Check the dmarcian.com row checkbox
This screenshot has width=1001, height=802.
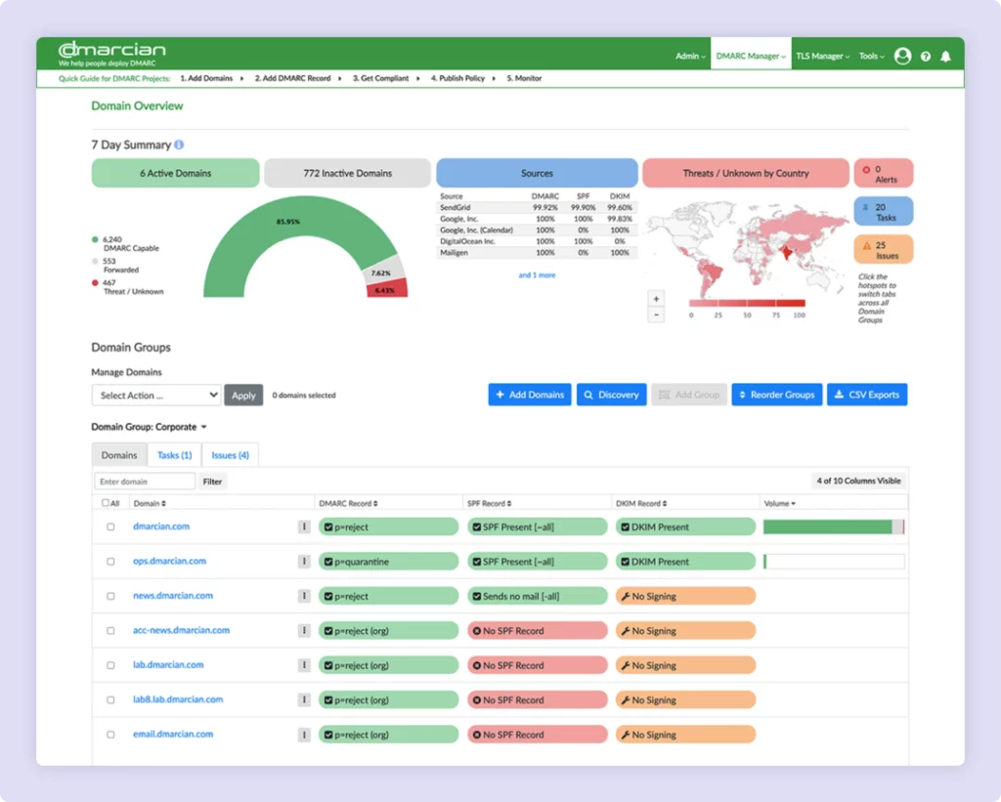tap(110, 527)
